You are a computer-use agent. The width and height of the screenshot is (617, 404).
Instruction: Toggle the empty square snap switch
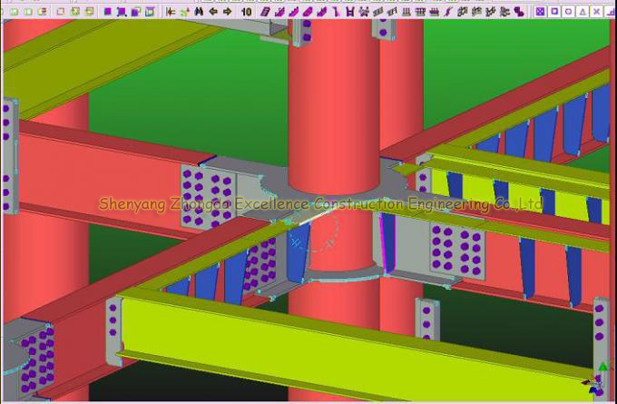tap(554, 12)
